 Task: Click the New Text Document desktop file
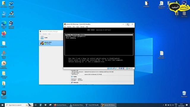point(161,55)
